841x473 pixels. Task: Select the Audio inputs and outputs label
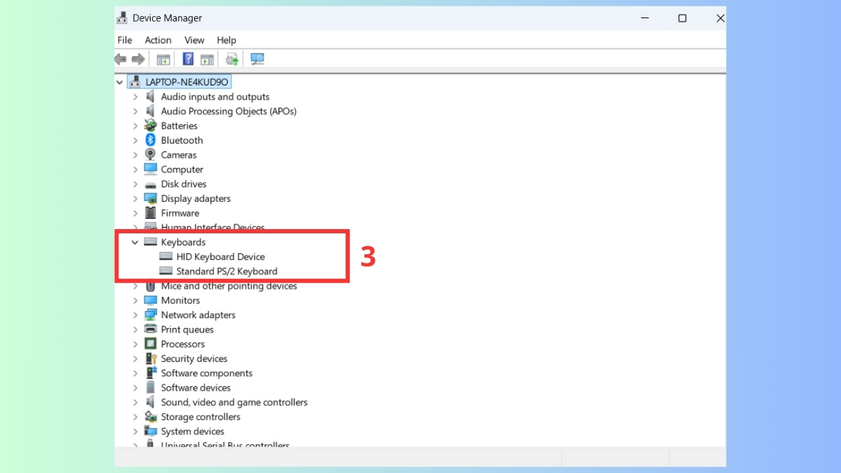click(215, 97)
